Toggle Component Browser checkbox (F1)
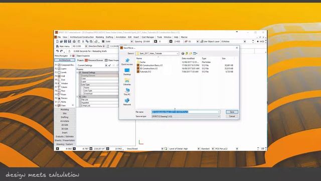This screenshot has height=181, width=321. pyautogui.click(x=59, y=65)
